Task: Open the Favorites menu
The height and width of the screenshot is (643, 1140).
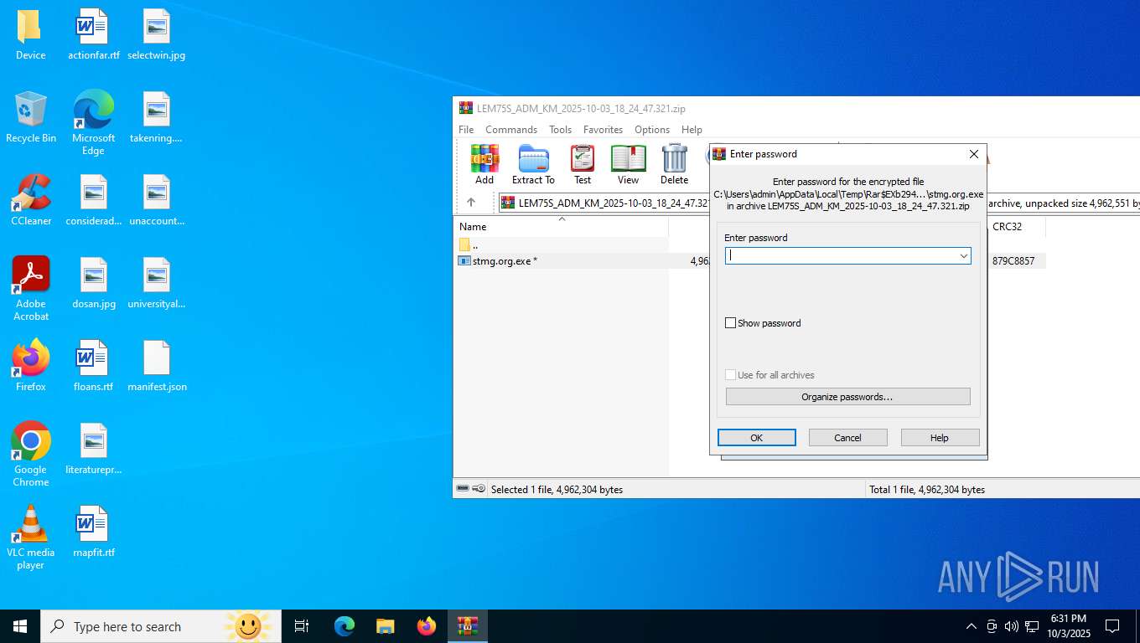Action: pyautogui.click(x=603, y=130)
